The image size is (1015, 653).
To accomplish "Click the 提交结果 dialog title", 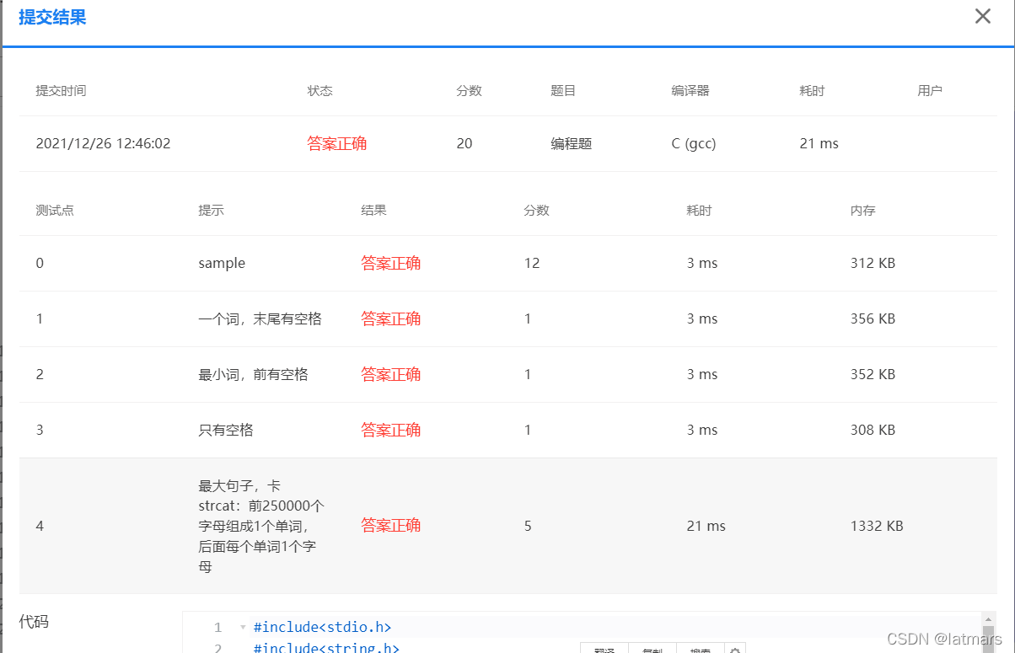I will (x=52, y=18).
